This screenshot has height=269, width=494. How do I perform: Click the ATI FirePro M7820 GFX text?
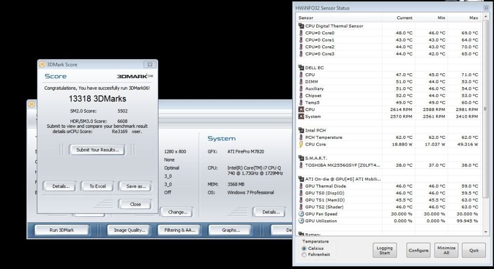click(246, 152)
